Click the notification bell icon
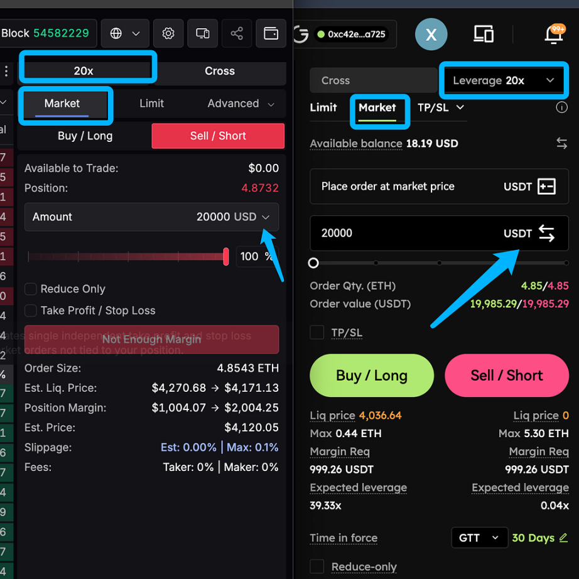This screenshot has height=579, width=579. coord(553,35)
